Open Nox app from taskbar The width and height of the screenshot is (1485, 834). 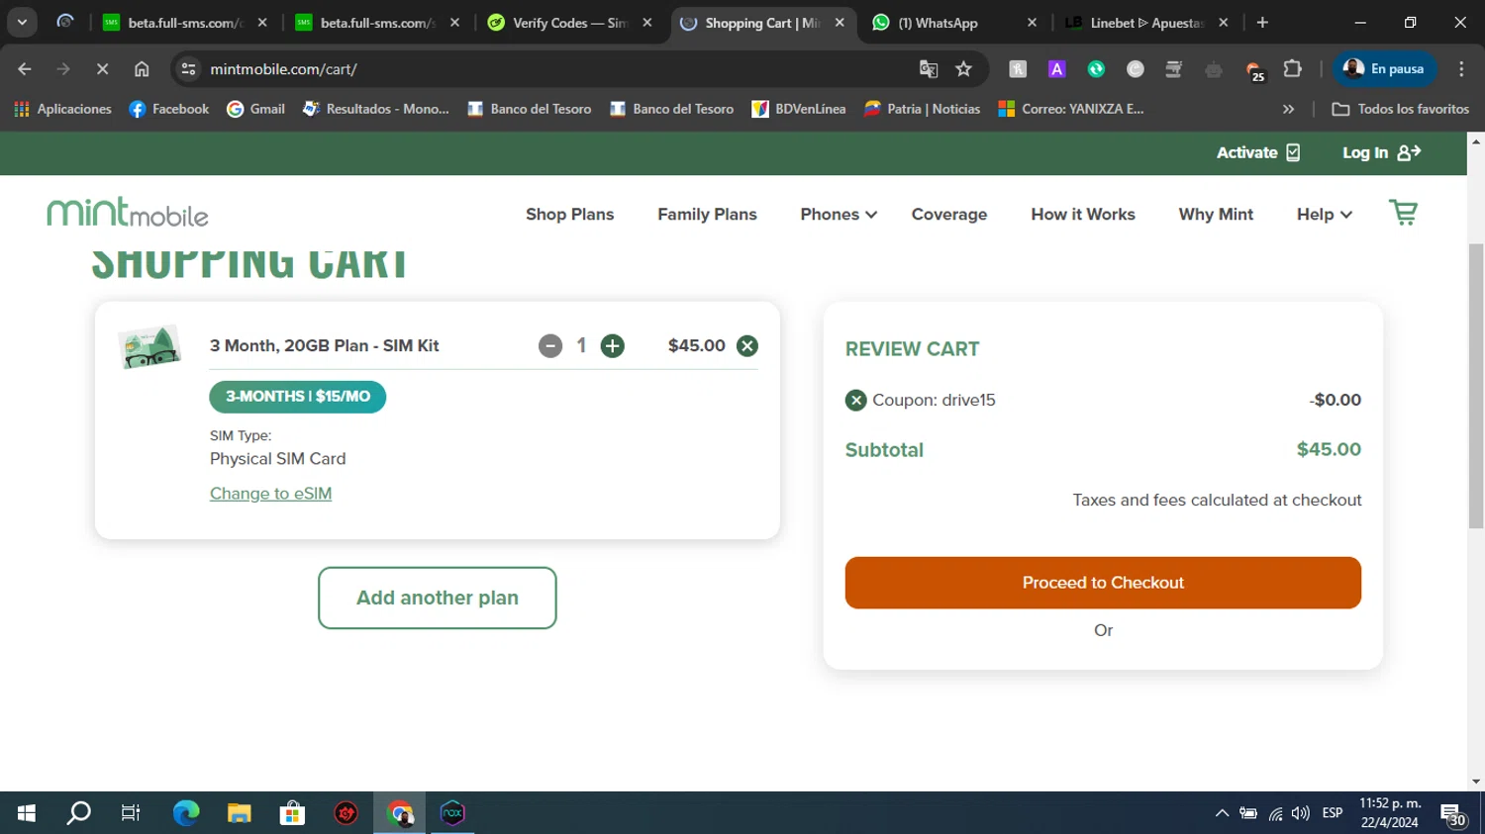click(452, 813)
